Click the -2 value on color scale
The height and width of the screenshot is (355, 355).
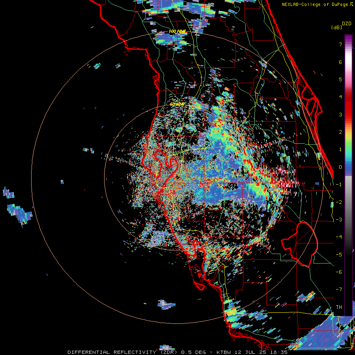click(x=339, y=202)
